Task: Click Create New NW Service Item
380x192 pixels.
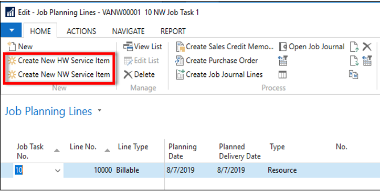Action: [x=59, y=74]
